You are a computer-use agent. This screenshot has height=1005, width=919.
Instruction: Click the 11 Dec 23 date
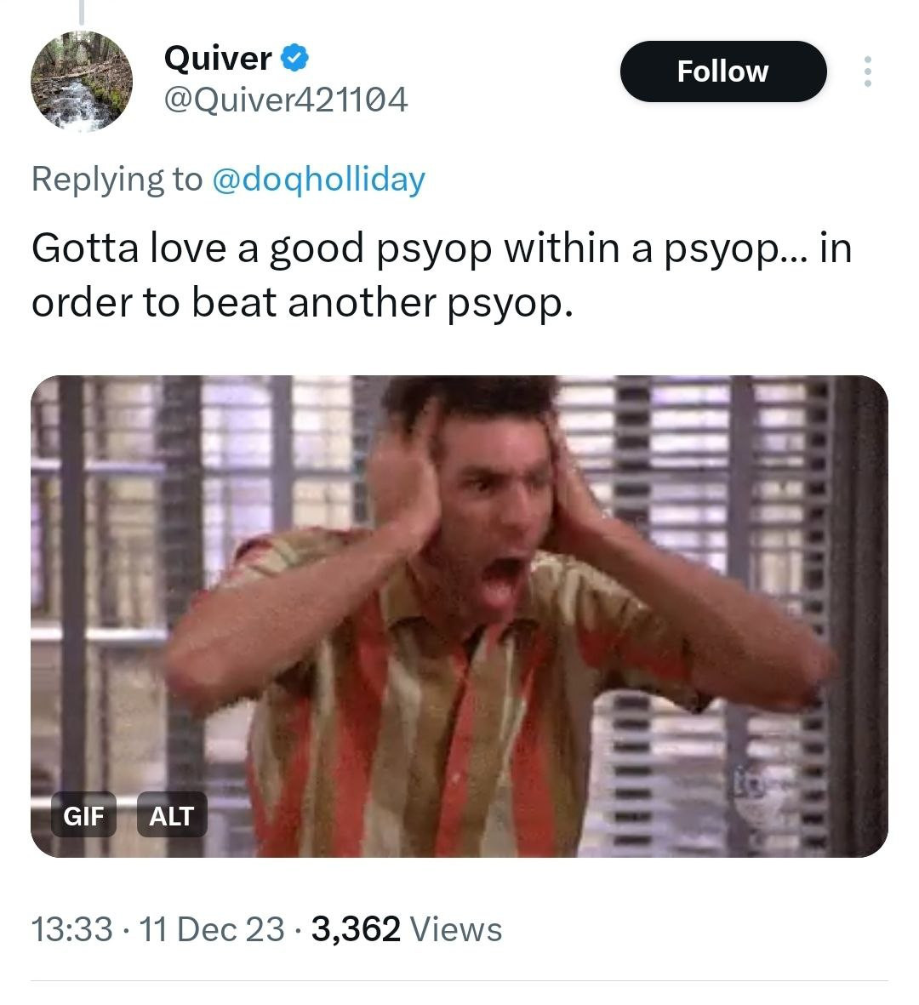pos(212,929)
